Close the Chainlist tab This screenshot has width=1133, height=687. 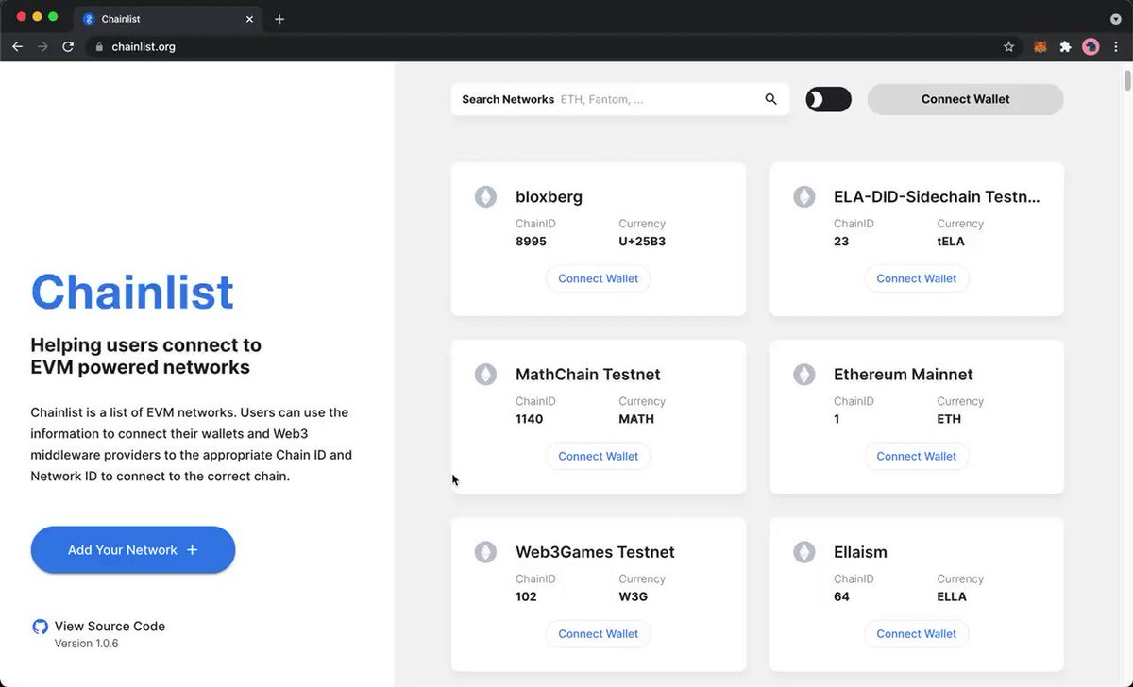[x=249, y=19]
